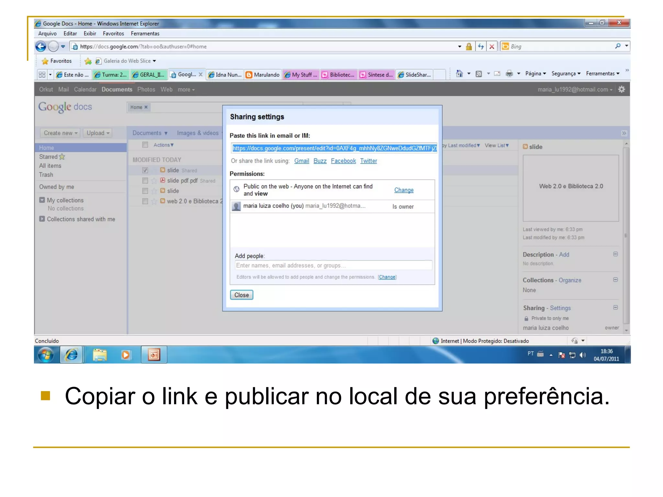Collapse the Description section
663x497 pixels.
pos(615,254)
